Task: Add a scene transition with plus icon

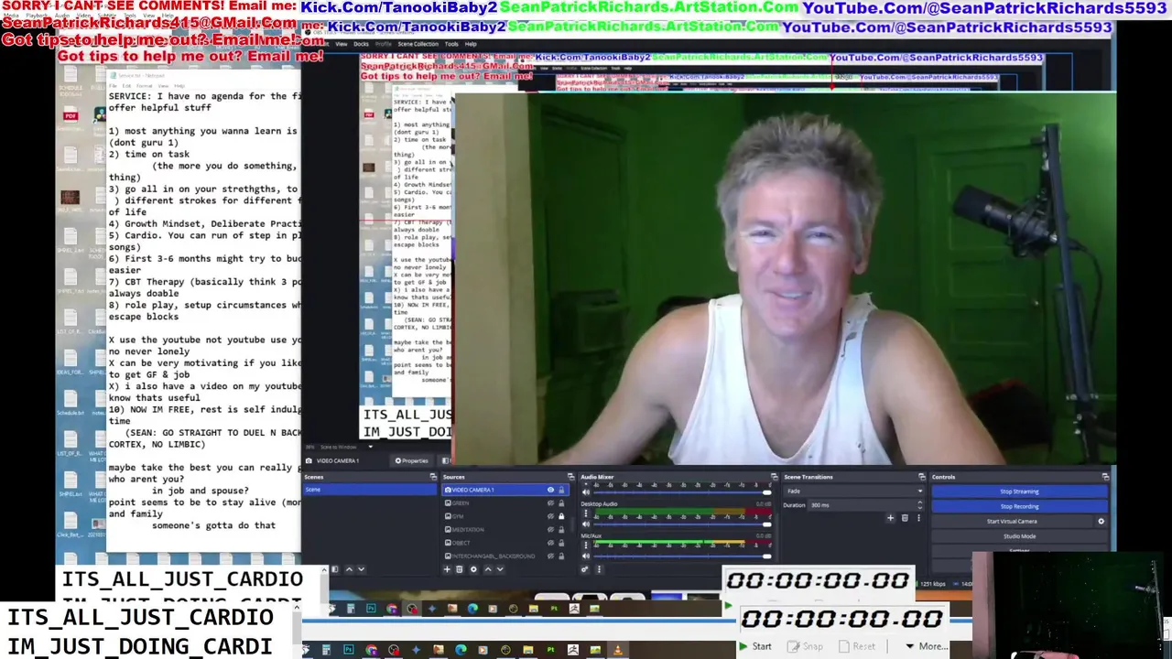Action: point(891,518)
